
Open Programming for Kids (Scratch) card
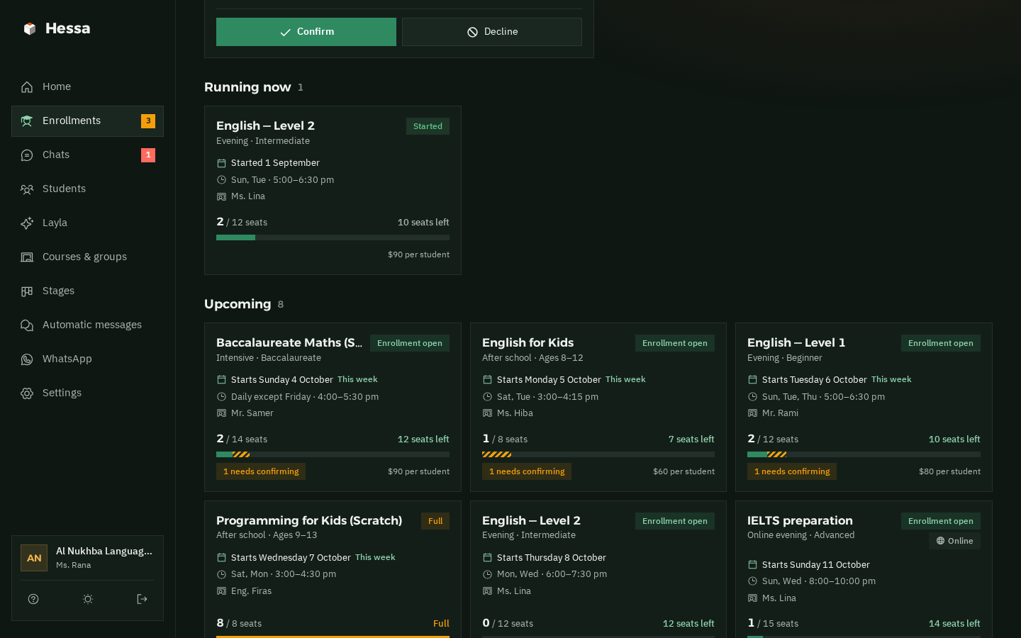333,569
